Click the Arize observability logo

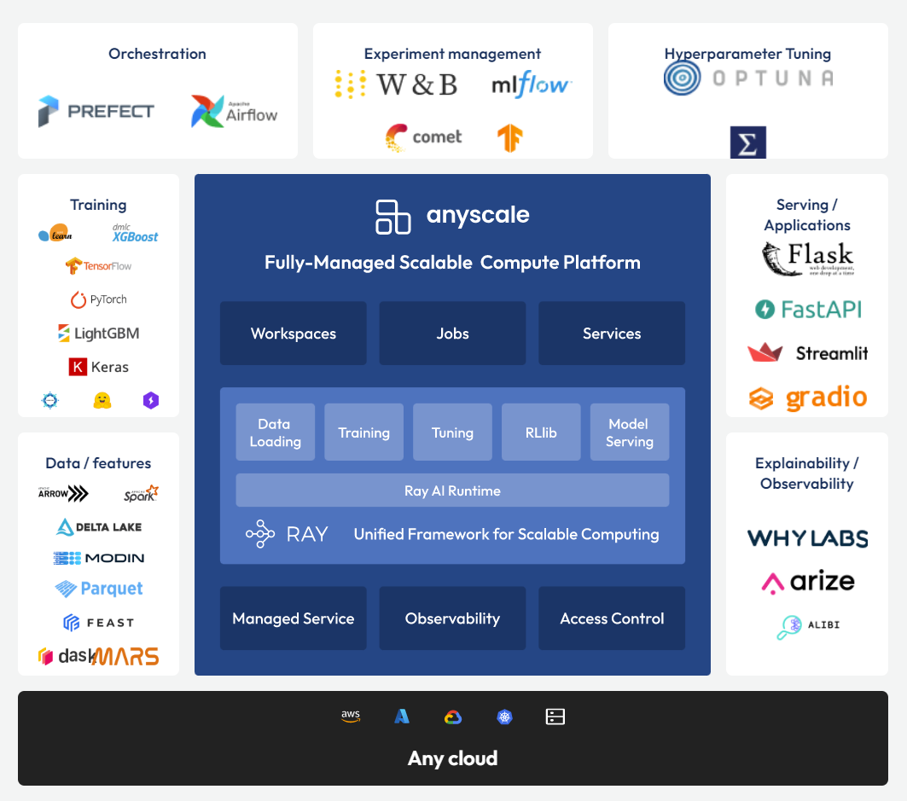(807, 581)
